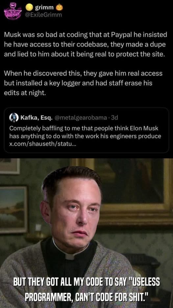This screenshot has width=173, height=308.
Task: Click caption line "BUT THEY GOT ALL MY CODE"
Action: (86, 283)
